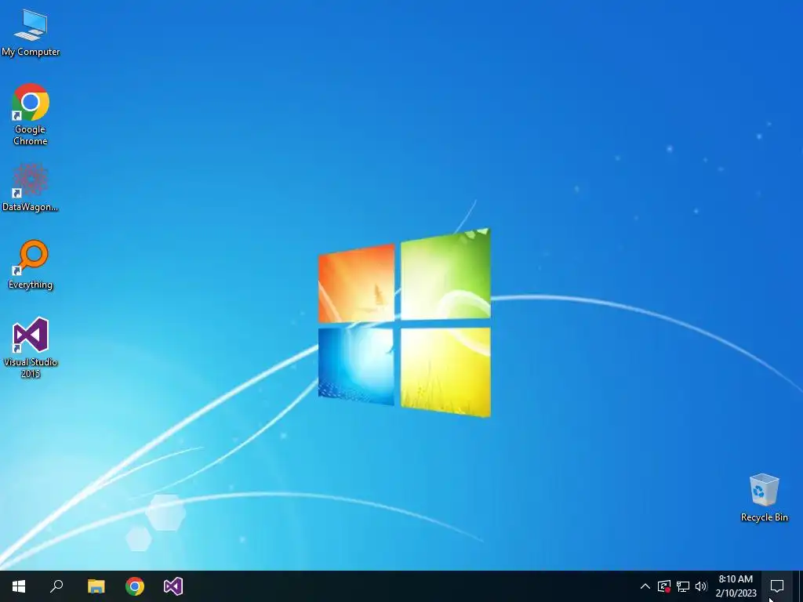Viewport: 803px width, 602px height.
Task: Launch Visual Studio from the taskbar
Action: click(173, 586)
